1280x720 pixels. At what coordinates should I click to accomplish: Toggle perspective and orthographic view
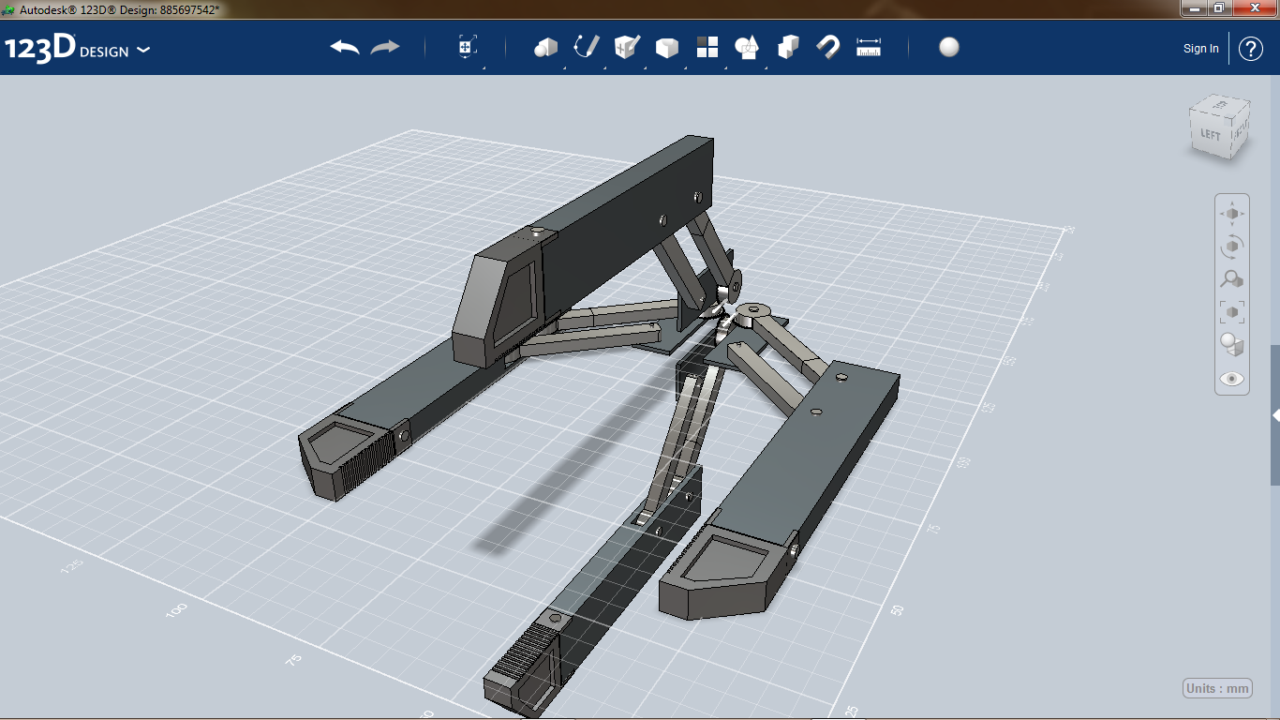[x=1231, y=345]
